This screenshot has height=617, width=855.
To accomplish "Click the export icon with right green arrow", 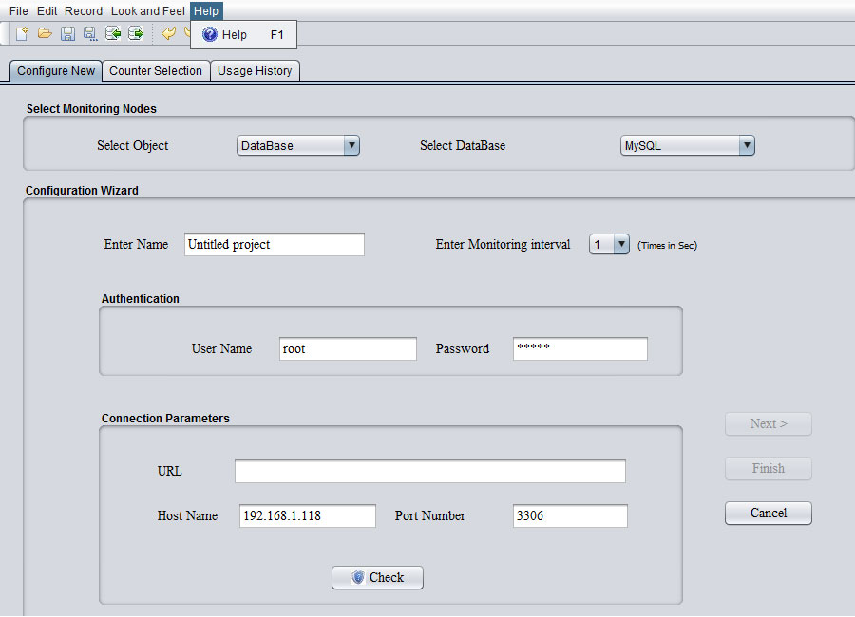I will (x=136, y=34).
